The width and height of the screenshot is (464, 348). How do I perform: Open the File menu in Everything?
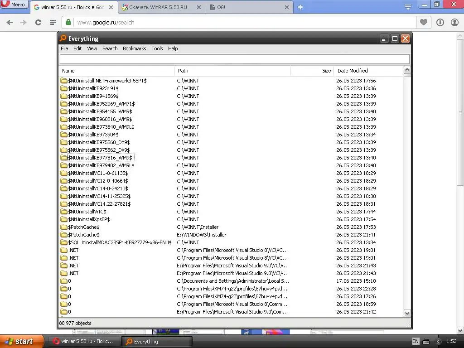click(64, 48)
